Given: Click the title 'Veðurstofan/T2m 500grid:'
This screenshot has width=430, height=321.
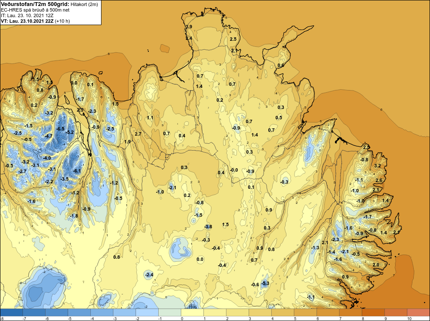Looking at the screenshot, I should click(35, 4).
